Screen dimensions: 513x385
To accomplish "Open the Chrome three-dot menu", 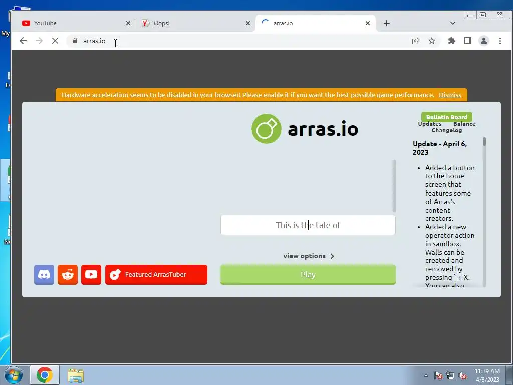I will pyautogui.click(x=500, y=41).
